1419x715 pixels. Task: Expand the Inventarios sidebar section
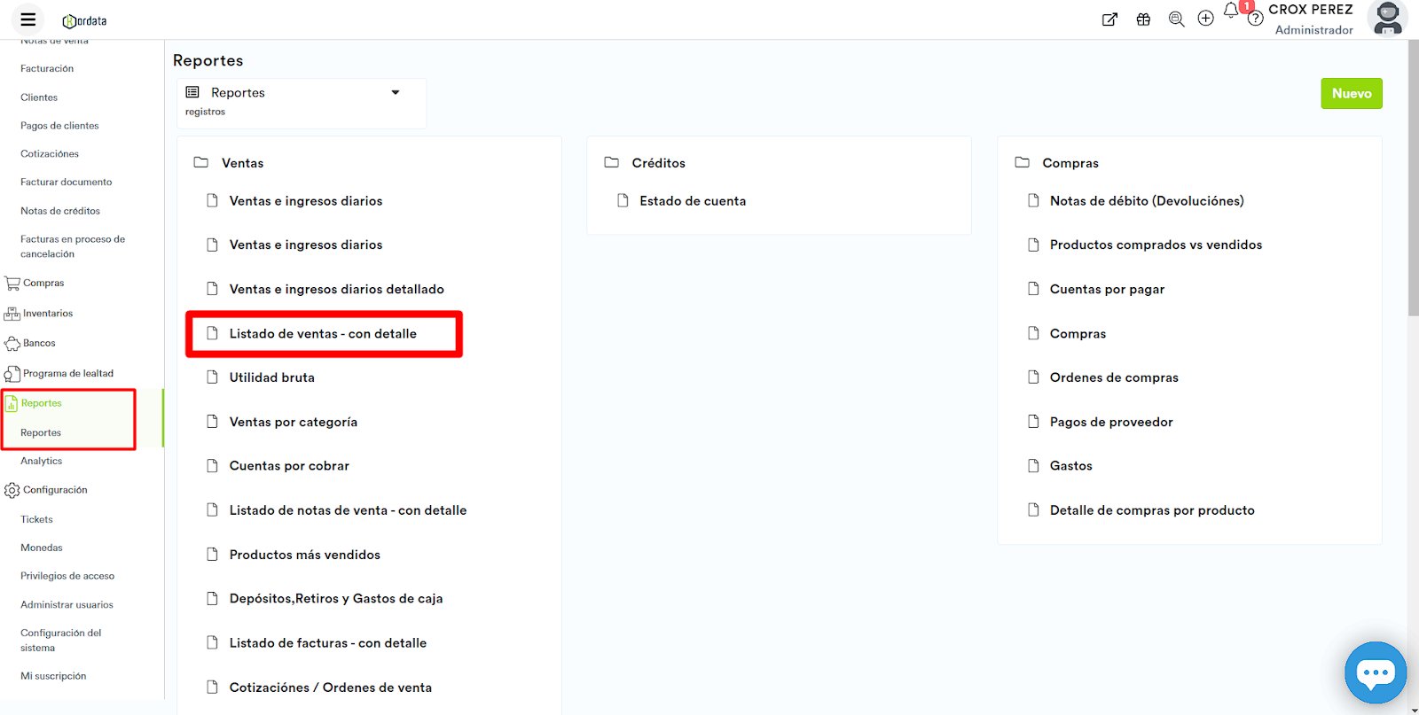48,314
